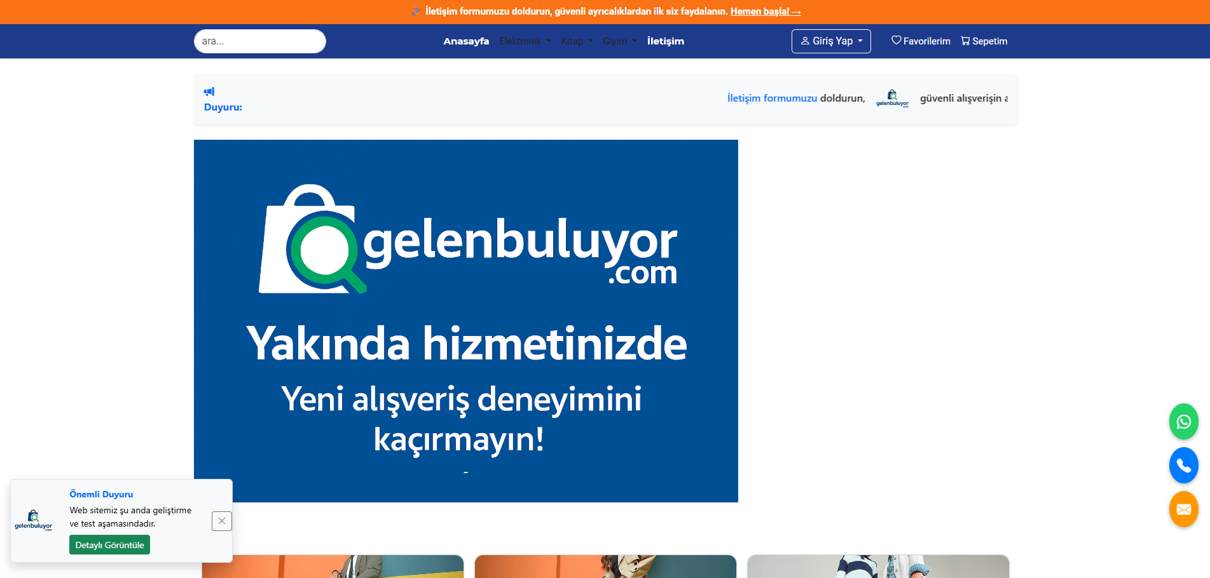Click the Duyuru megaphone icon
The image size is (1210, 578).
coord(209,91)
